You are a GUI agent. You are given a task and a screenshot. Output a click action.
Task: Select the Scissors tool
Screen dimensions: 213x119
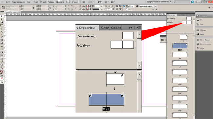(2, 47)
